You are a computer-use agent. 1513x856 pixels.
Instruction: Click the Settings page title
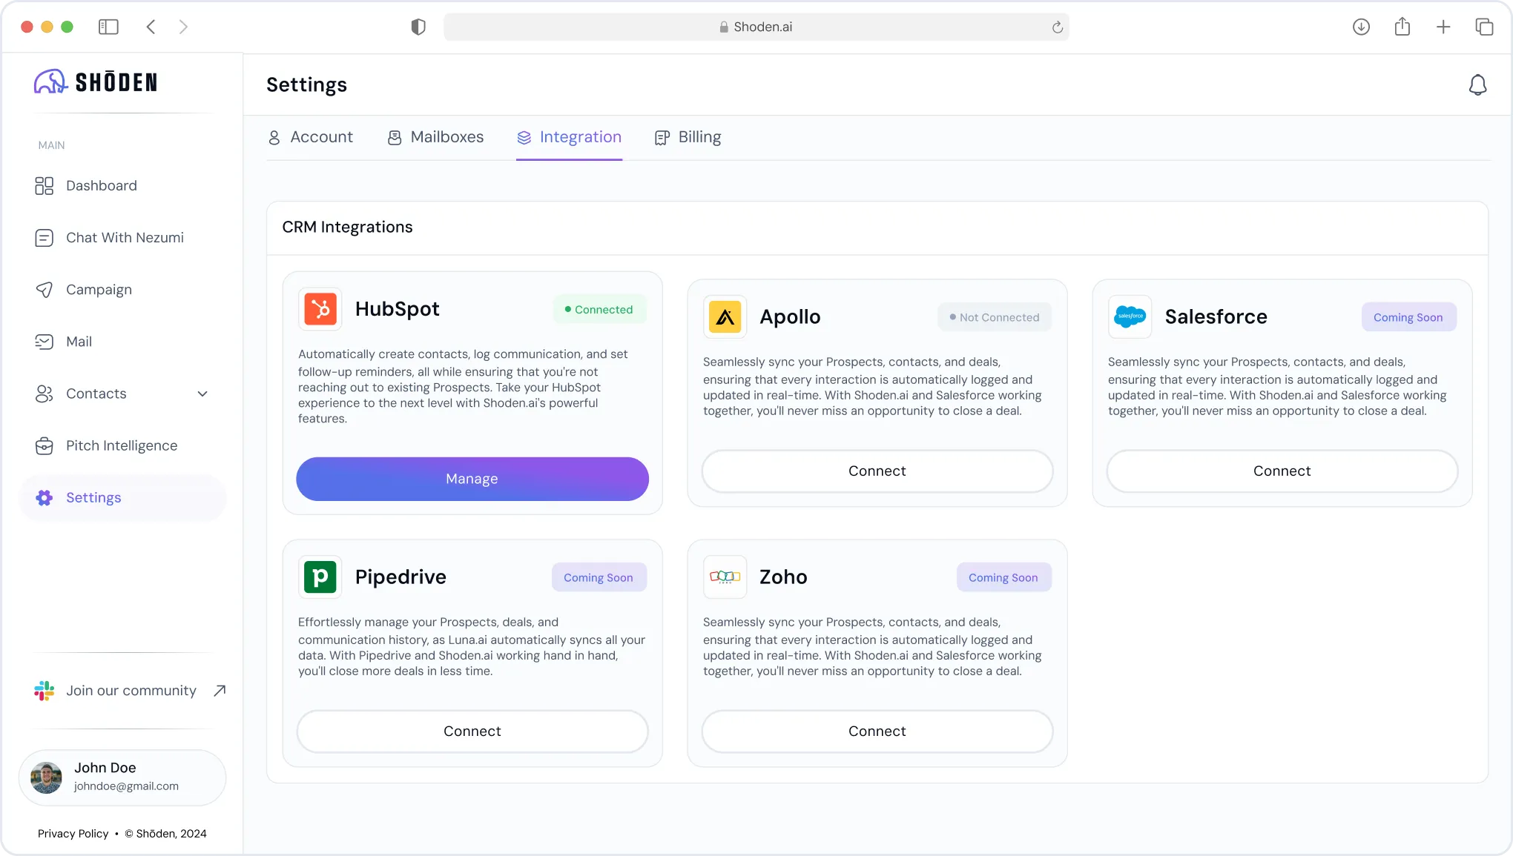[306, 85]
